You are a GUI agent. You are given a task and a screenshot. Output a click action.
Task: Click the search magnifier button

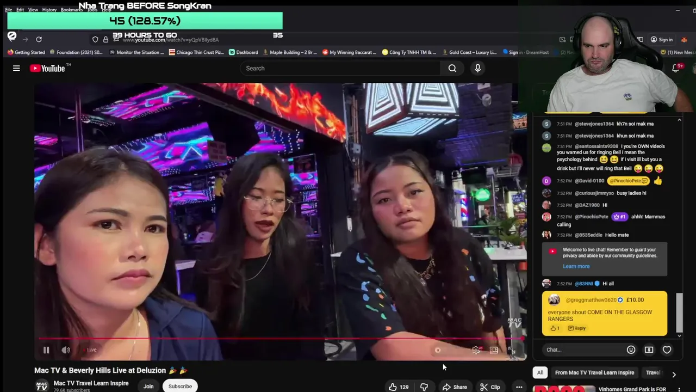pyautogui.click(x=452, y=68)
